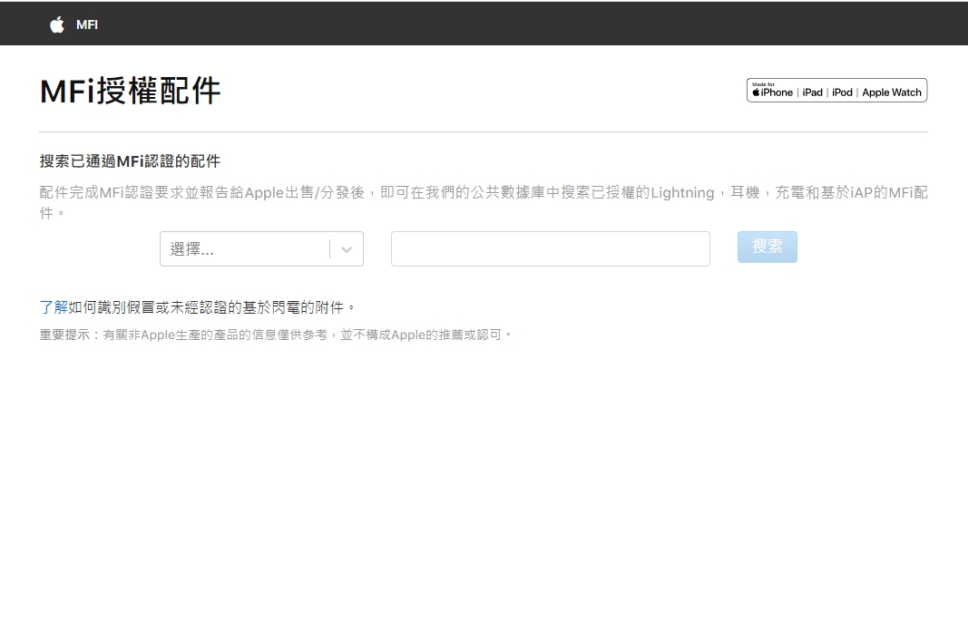
Task: Click the iPod label in the badge
Action: (842, 92)
